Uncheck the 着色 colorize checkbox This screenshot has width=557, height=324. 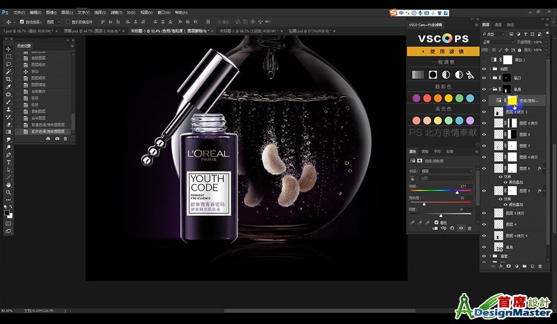click(437, 222)
